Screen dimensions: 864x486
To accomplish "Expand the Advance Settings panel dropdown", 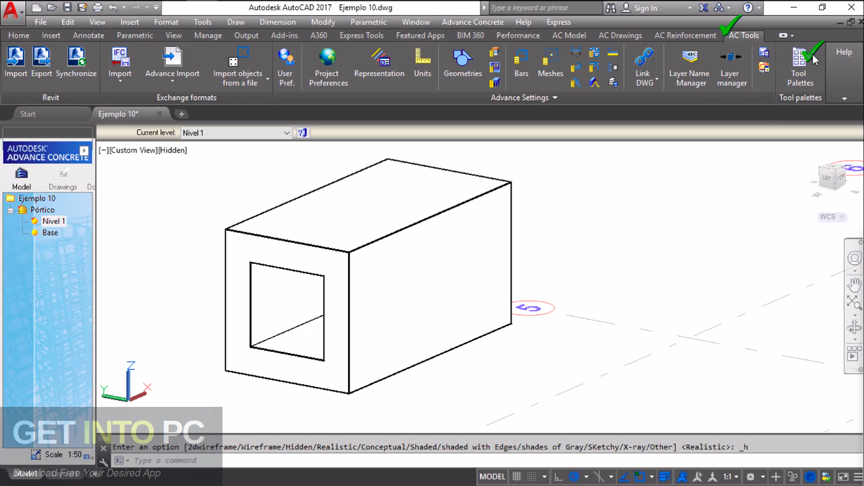I will (554, 97).
